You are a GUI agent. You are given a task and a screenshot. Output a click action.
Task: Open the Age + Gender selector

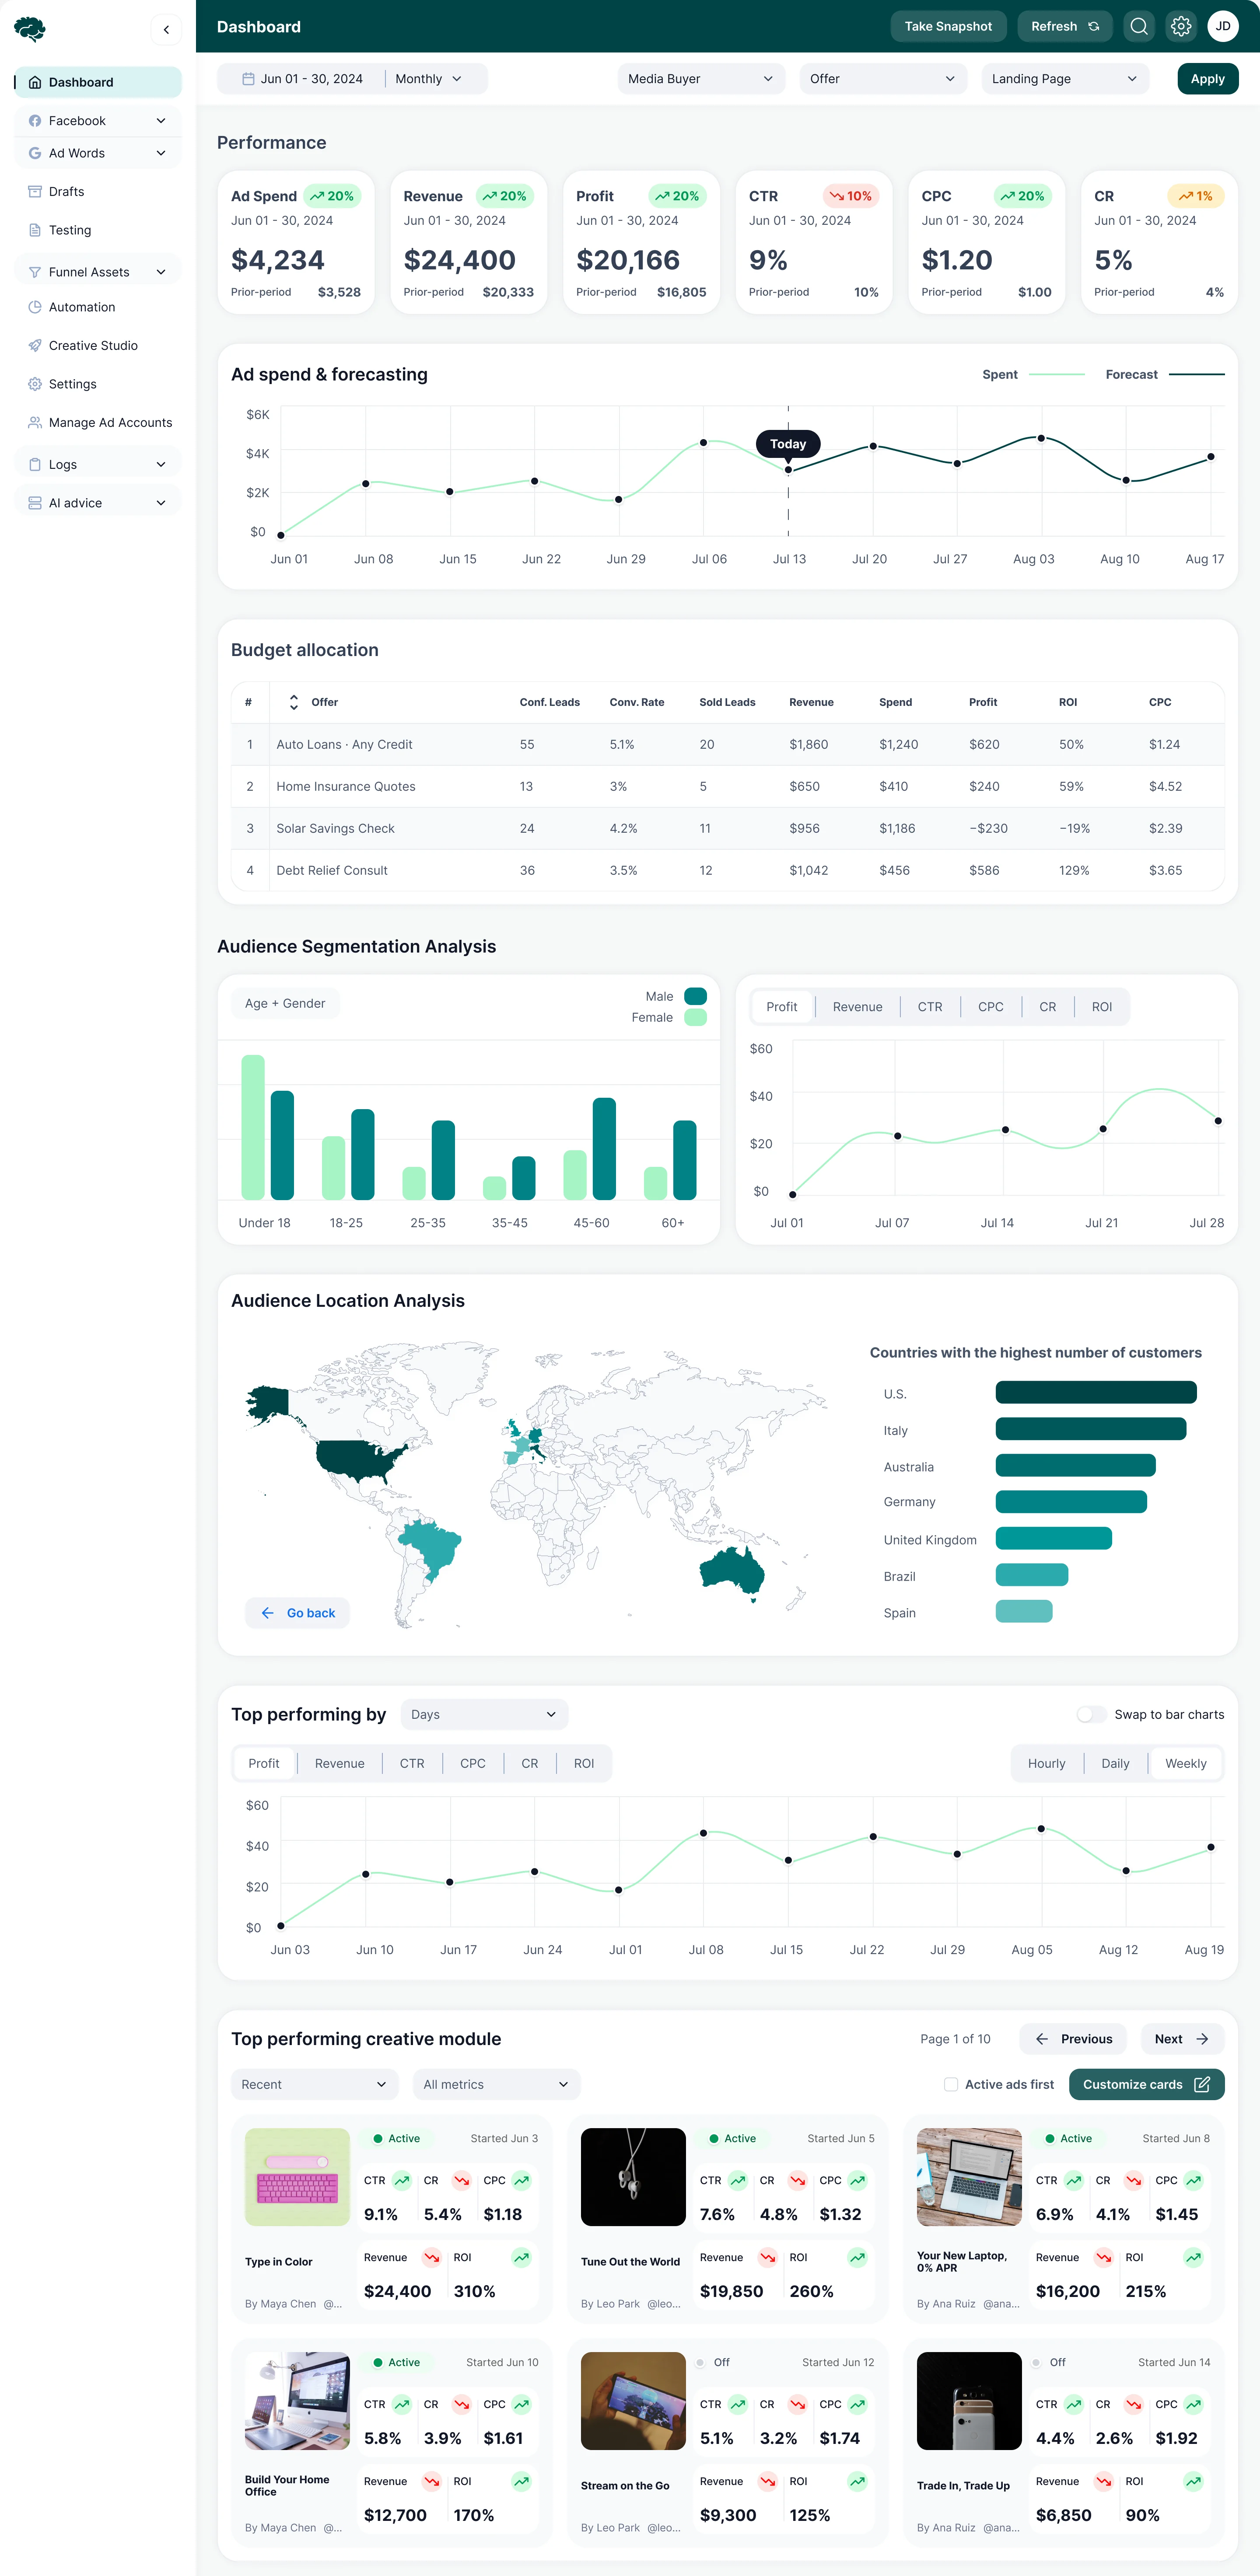[285, 1003]
